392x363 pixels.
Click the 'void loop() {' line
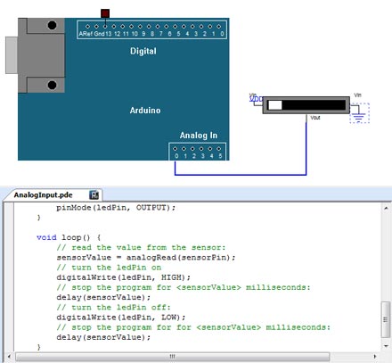[x=69, y=237]
